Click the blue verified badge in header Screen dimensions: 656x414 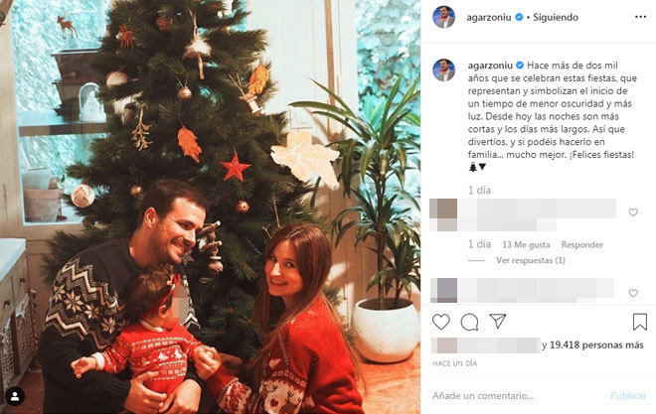click(519, 17)
